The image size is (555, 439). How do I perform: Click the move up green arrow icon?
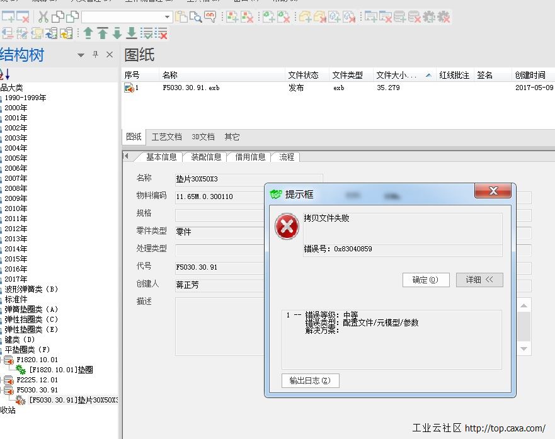[88, 33]
